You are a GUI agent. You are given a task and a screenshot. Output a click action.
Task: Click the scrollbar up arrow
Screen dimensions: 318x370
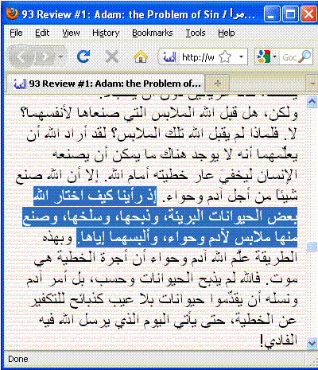[312, 101]
